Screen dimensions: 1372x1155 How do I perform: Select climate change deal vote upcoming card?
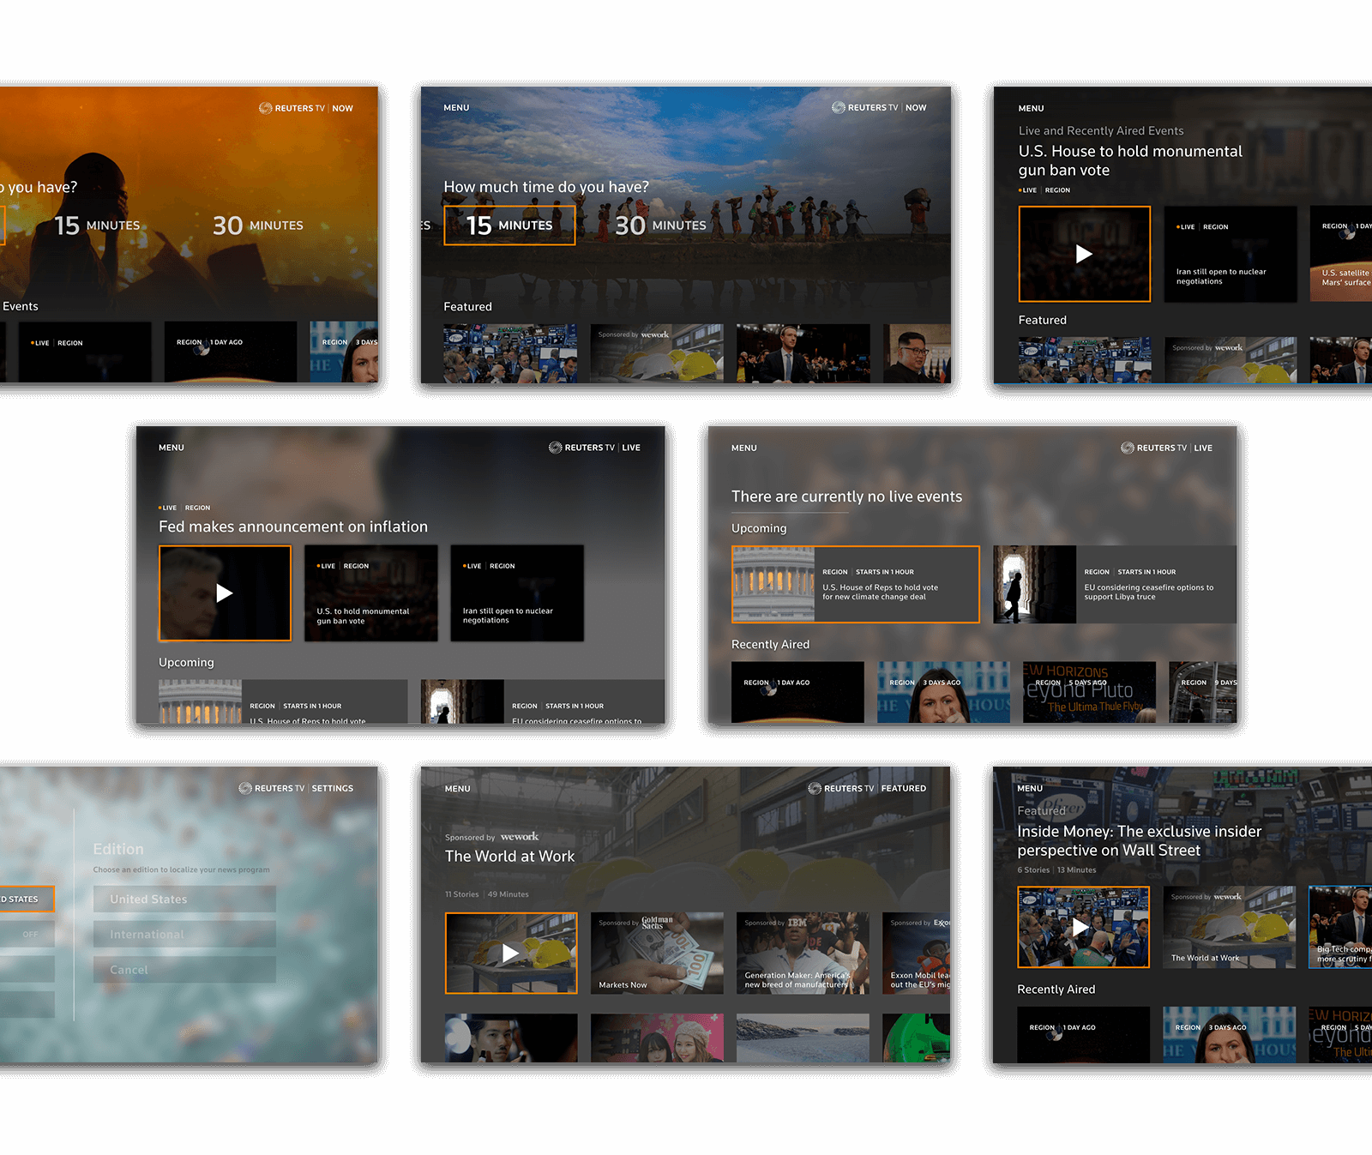pos(856,584)
